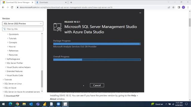The height and width of the screenshot is (107, 191).
Task: Share this page via share icon
Action: [x=169, y=7]
